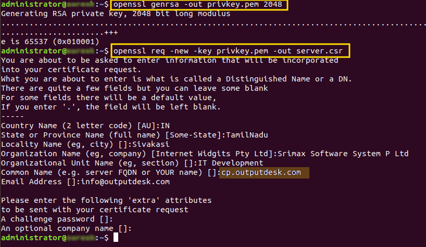Screen dimensions: 426x247
Task: Click the Sivakasi locality entry
Action: point(151,144)
